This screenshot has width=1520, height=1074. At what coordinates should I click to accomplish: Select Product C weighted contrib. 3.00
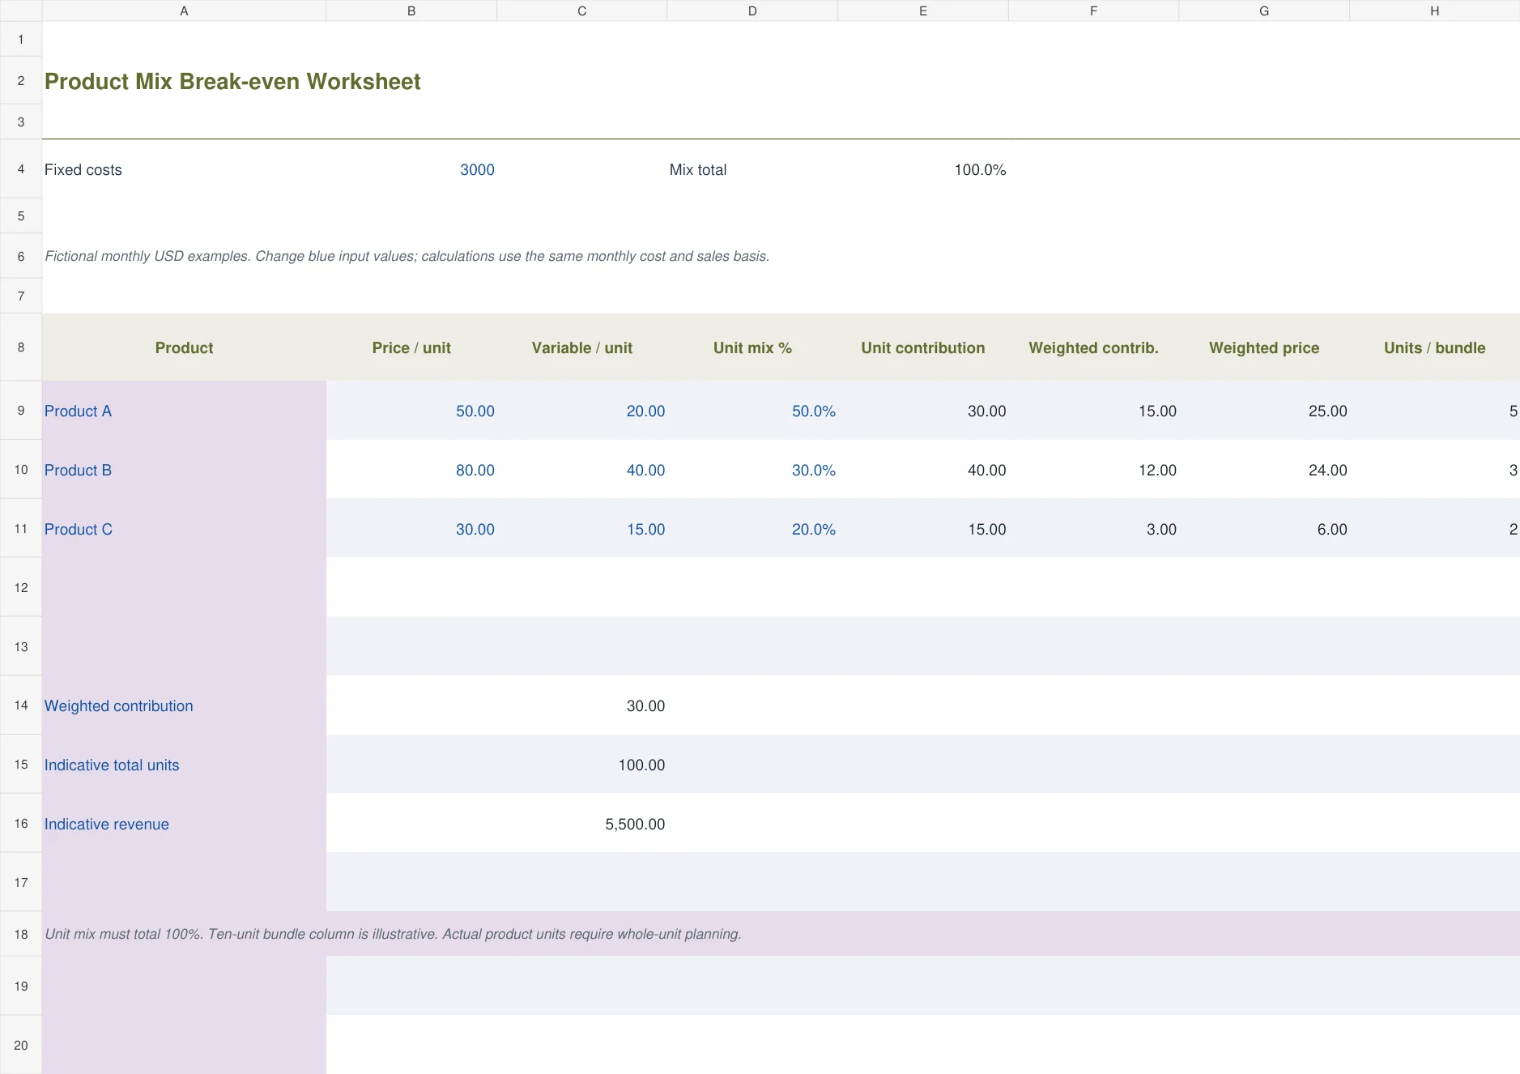1094,529
